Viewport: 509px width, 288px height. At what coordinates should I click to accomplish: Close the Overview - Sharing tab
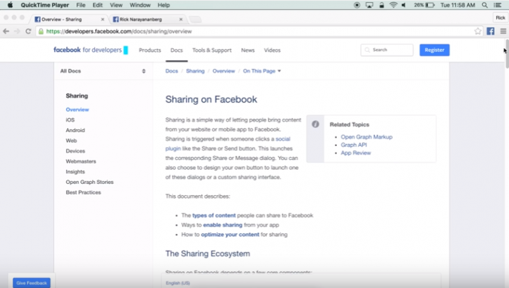(x=103, y=20)
